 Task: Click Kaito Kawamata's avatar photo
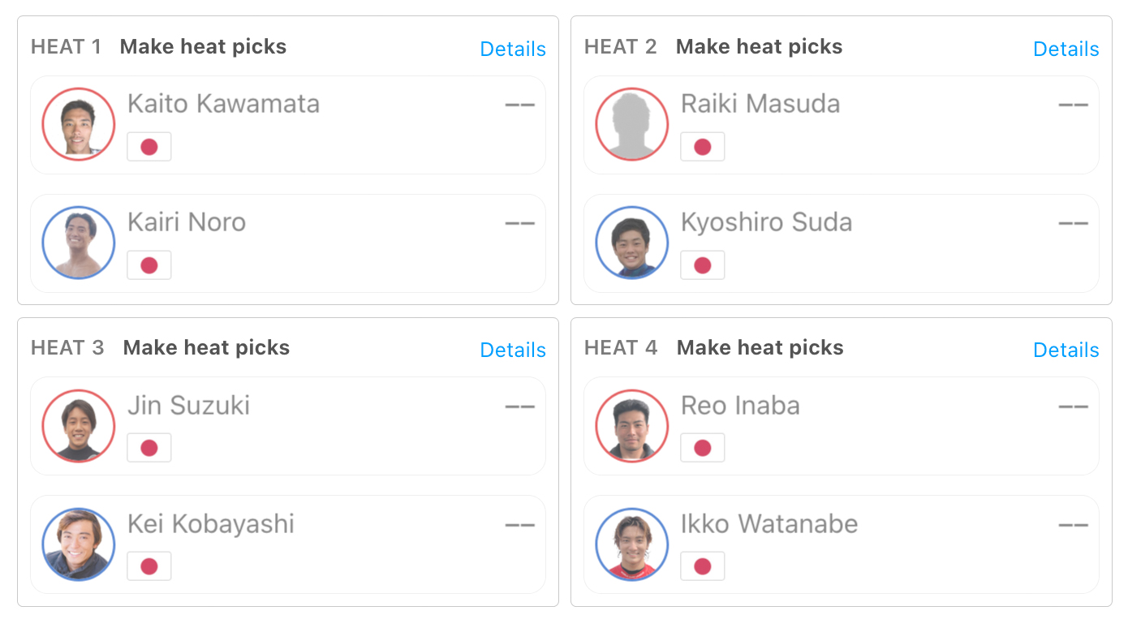[x=79, y=124]
